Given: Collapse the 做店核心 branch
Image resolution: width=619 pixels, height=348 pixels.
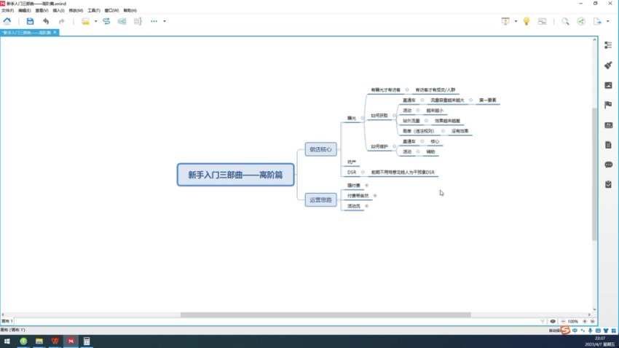Looking at the screenshot, I should tap(339, 149).
